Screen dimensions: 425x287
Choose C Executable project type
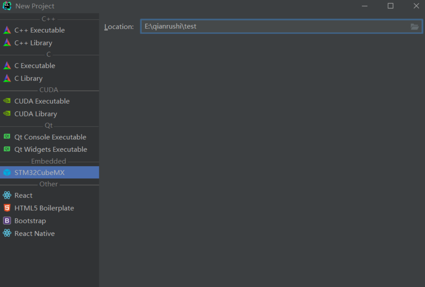click(x=49, y=66)
